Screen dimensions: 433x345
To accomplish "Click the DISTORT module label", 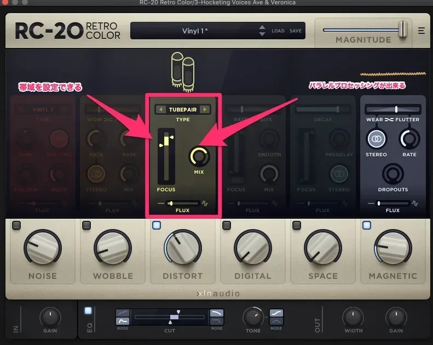I will 182,276.
